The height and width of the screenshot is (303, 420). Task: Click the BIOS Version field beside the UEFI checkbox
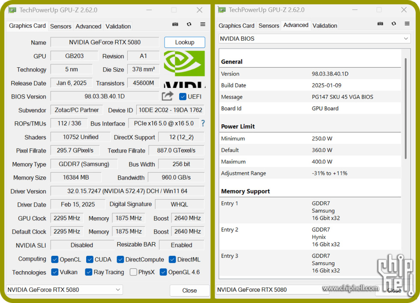pyautogui.click(x=105, y=96)
